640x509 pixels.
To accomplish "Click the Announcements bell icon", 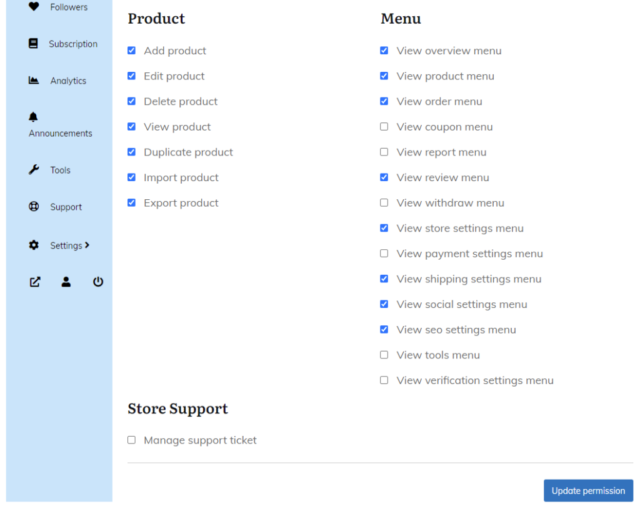I will pos(34,117).
